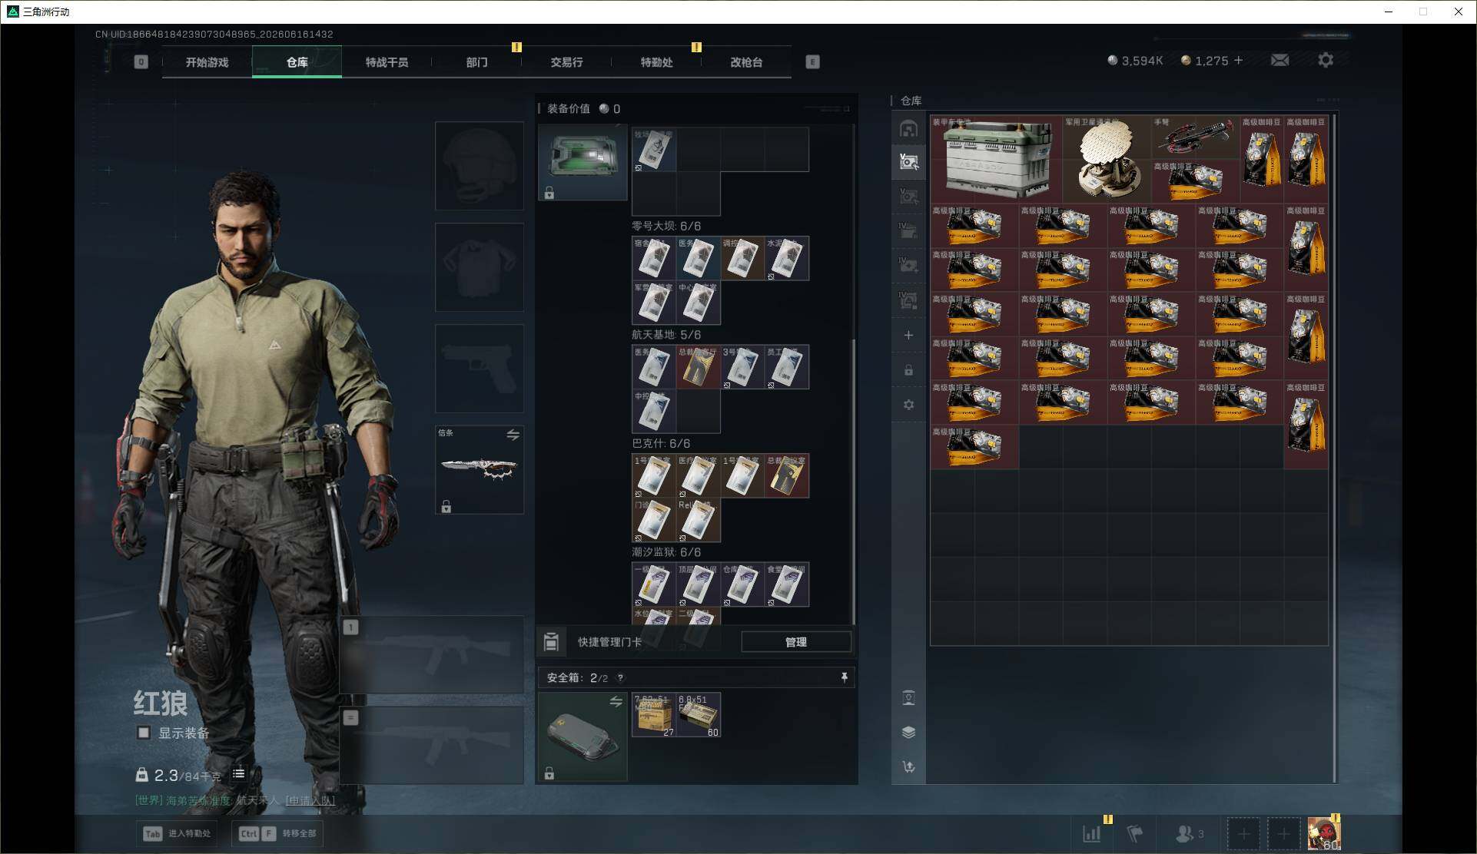Click the 巴克什: 6/6 label
This screenshot has height=854, width=1477.
[661, 443]
